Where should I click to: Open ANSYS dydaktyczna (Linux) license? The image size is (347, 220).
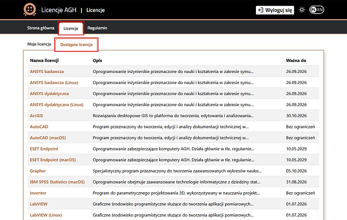(57, 105)
